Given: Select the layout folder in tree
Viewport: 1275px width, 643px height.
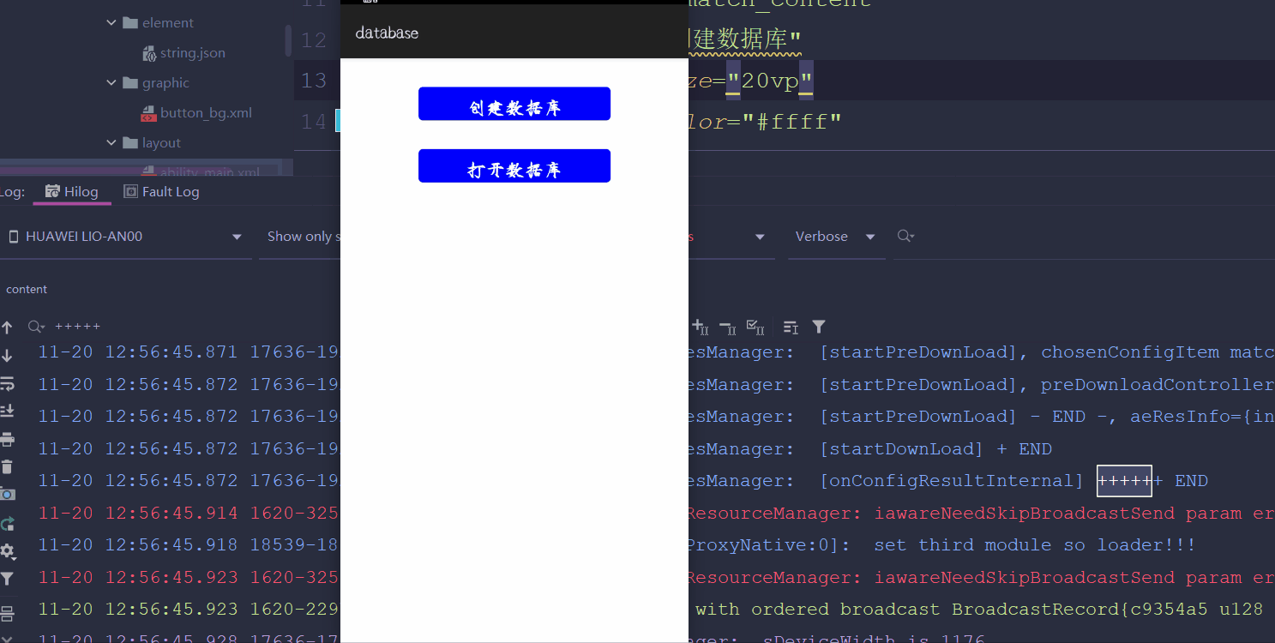Looking at the screenshot, I should pyautogui.click(x=161, y=143).
